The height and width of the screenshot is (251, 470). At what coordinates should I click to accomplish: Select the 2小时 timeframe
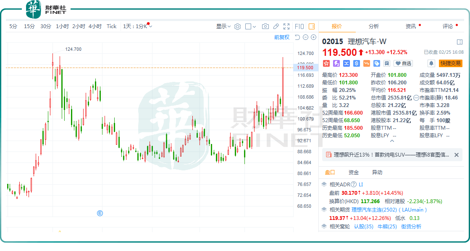click(x=79, y=26)
